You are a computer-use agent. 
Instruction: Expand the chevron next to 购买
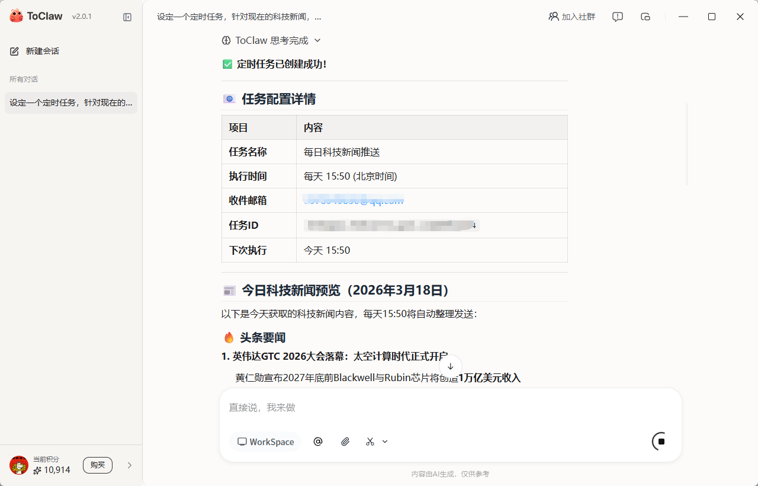[130, 465]
